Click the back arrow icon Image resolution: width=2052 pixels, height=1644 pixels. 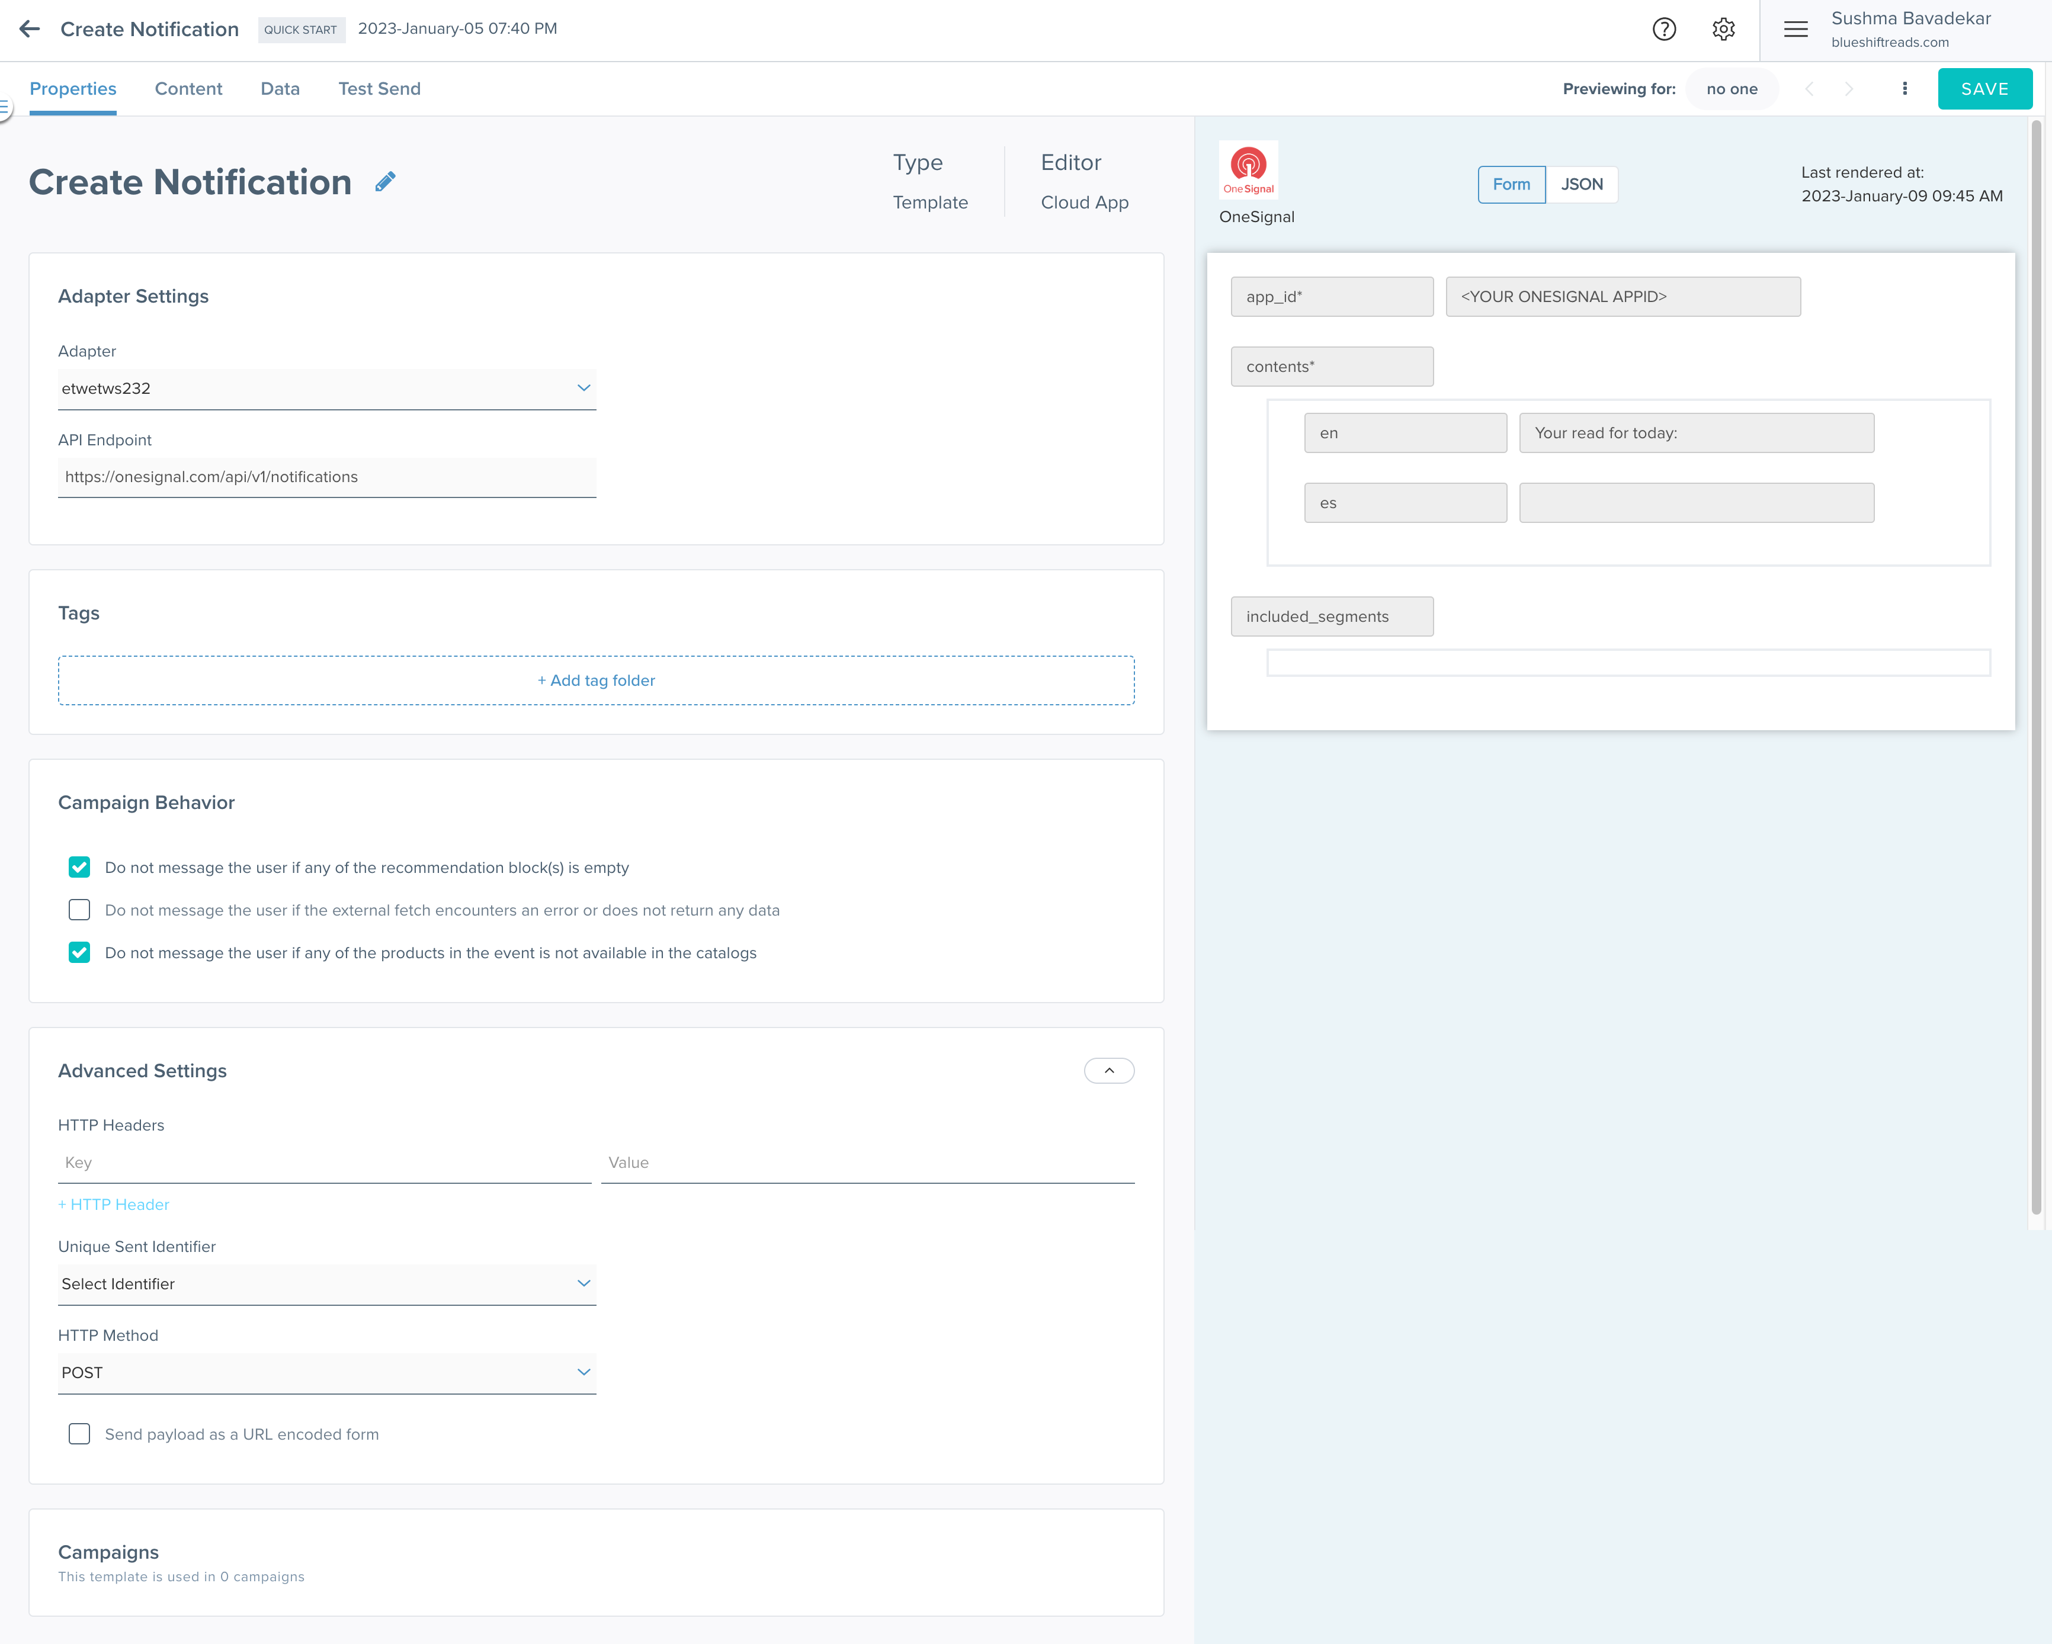[x=30, y=28]
